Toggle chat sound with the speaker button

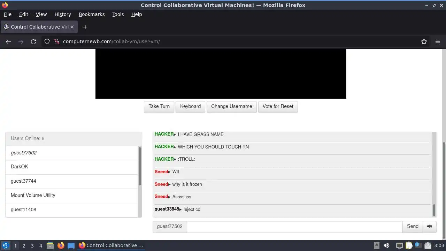(x=430, y=227)
